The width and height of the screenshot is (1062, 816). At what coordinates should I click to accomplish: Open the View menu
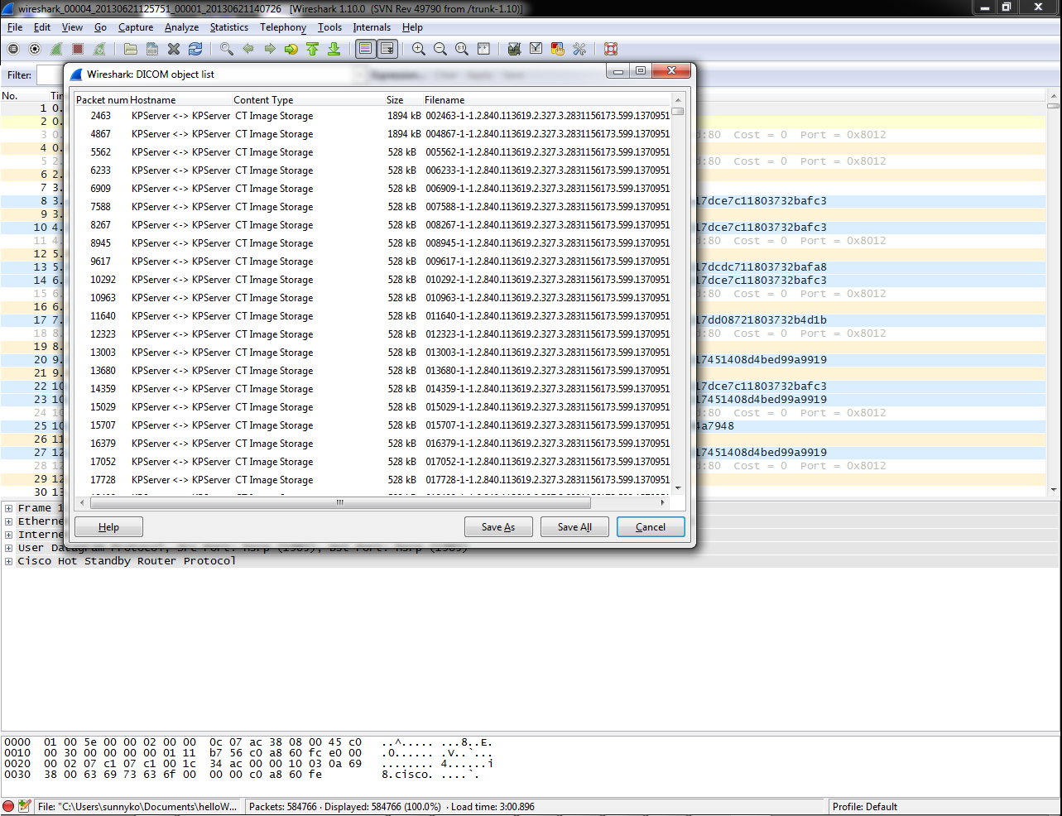pyautogui.click(x=73, y=27)
